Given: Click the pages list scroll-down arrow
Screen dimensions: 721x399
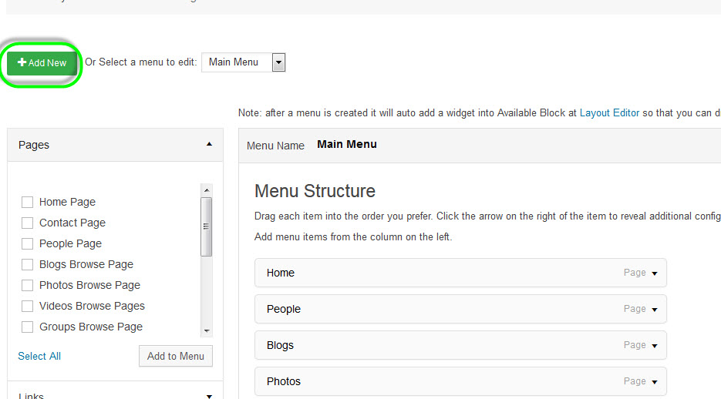Looking at the screenshot, I should 206,330.
